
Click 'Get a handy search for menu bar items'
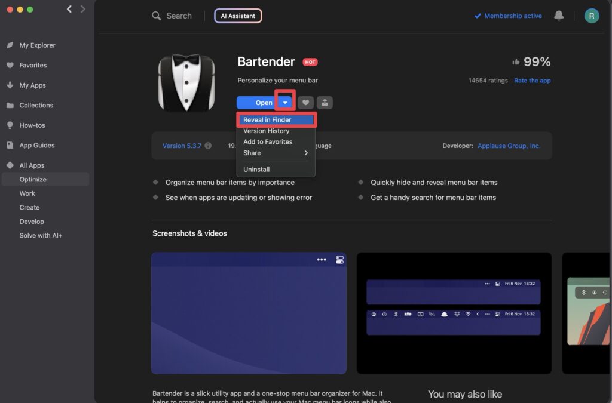tap(433, 197)
